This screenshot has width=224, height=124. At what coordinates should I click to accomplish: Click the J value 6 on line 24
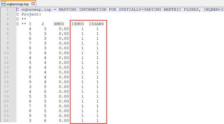coord(45,120)
